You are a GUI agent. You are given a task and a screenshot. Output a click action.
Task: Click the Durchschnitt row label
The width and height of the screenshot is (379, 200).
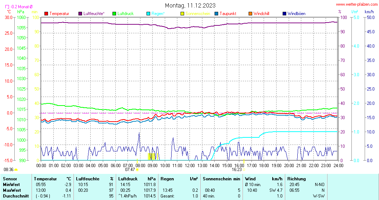coord(16,196)
